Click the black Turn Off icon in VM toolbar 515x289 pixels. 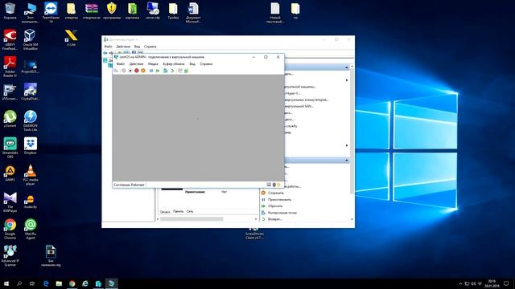130,71
